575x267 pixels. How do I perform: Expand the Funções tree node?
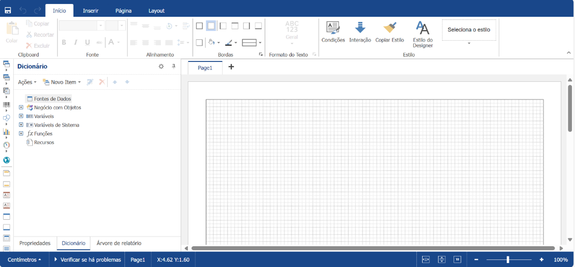click(21, 133)
